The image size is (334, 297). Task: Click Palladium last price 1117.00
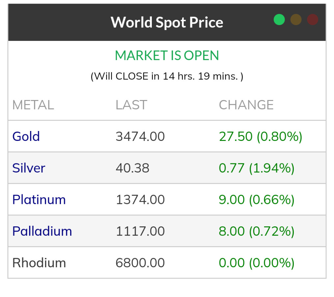140,231
